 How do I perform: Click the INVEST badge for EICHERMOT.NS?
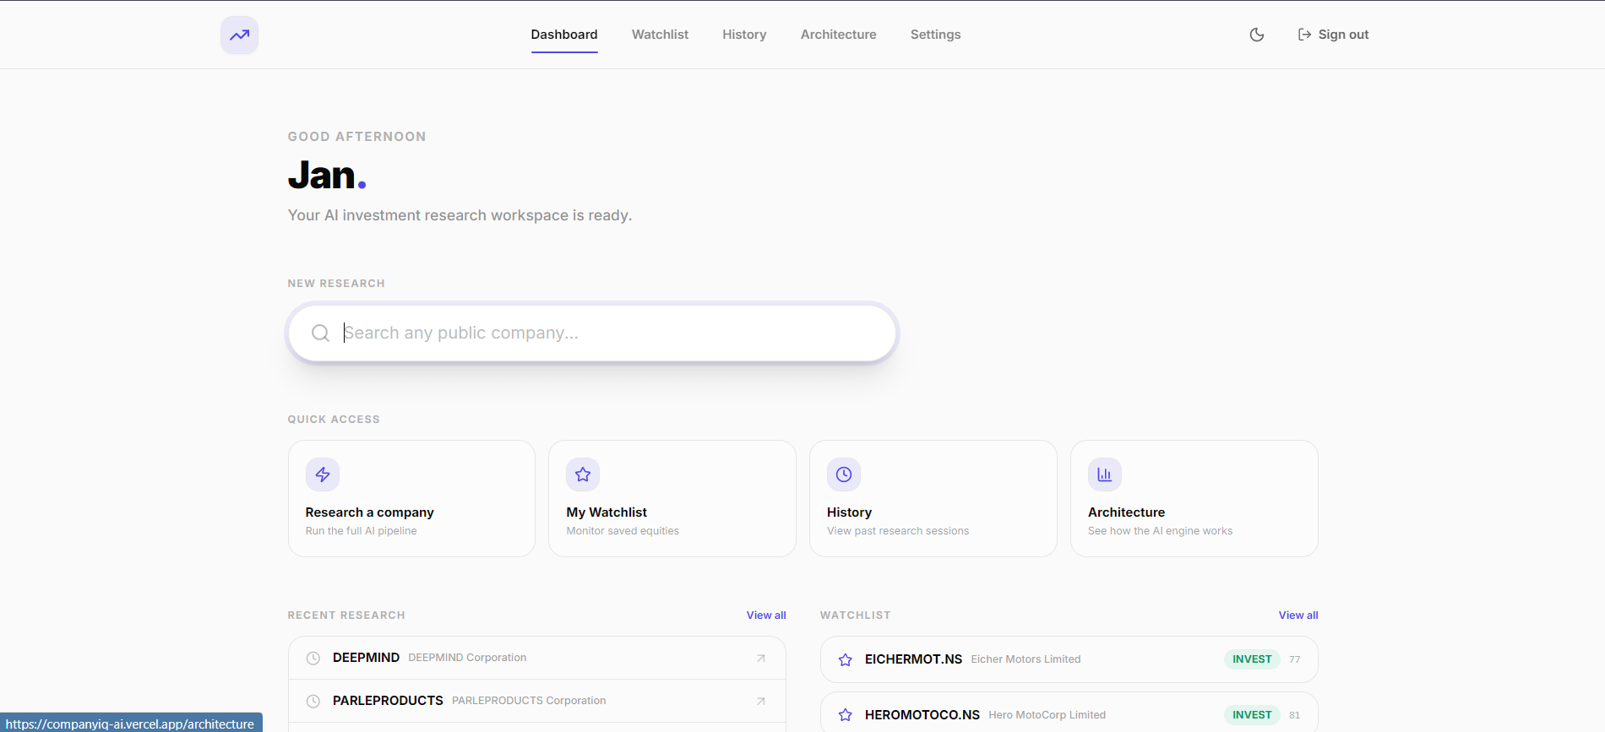(x=1252, y=659)
